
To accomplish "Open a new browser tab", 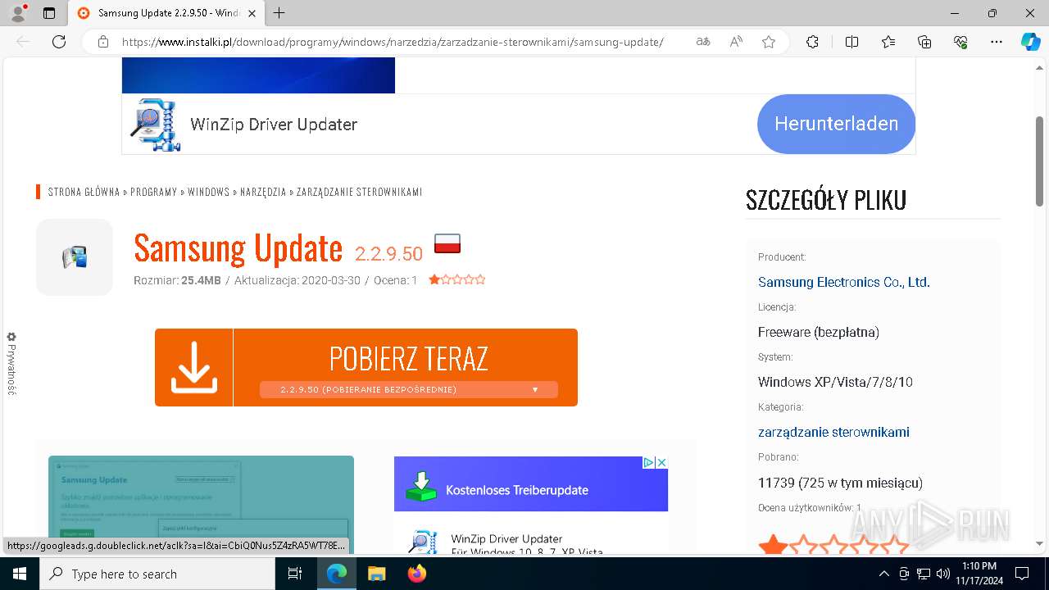I will [x=279, y=13].
